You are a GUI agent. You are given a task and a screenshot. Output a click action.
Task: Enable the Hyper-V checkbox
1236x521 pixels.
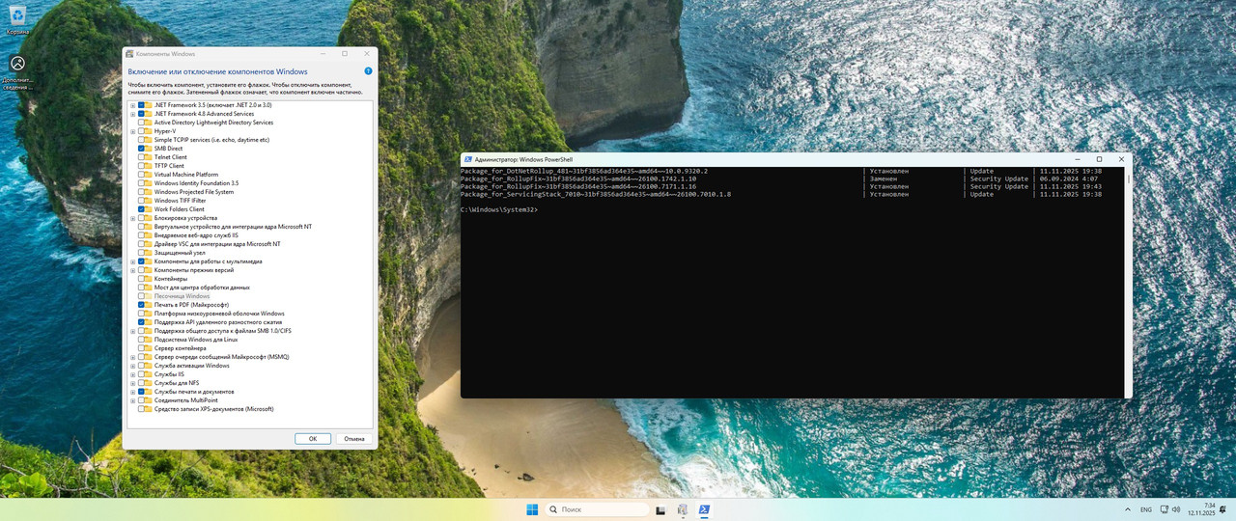pyautogui.click(x=141, y=131)
